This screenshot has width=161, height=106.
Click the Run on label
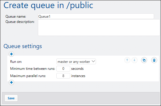[16, 62]
